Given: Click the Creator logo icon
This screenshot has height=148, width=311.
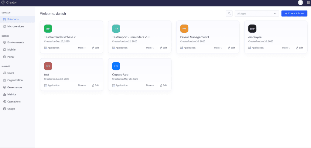Looking at the screenshot, I should point(3,2).
